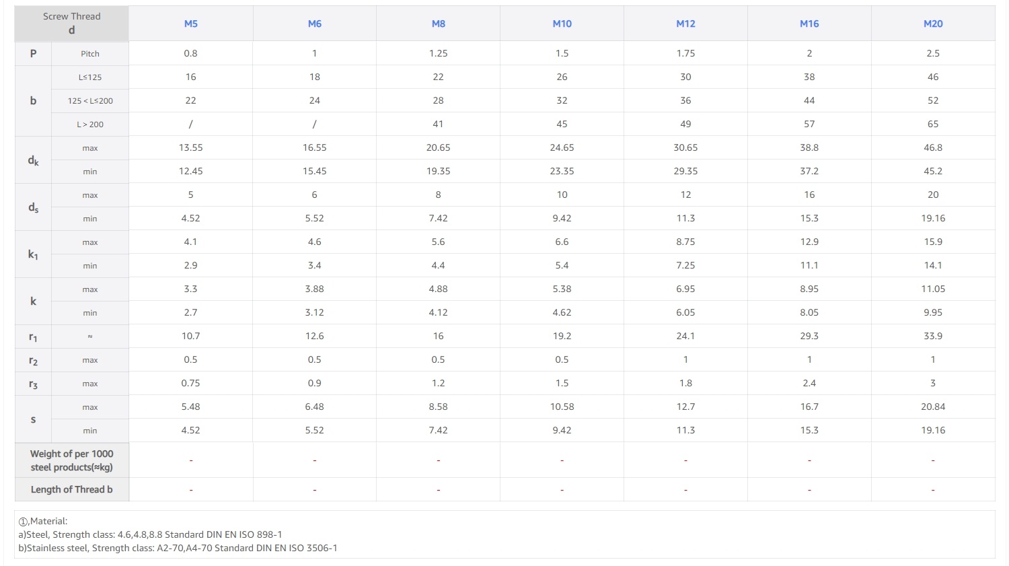Click the M16 column header
Image resolution: width=1009 pixels, height=566 pixels.
(809, 24)
